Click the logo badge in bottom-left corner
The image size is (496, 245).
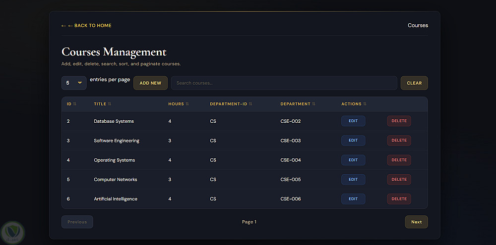(12, 231)
